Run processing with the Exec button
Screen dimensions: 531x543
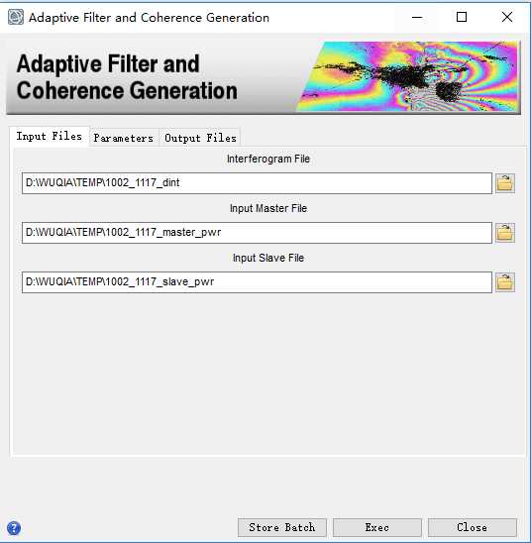377,527
